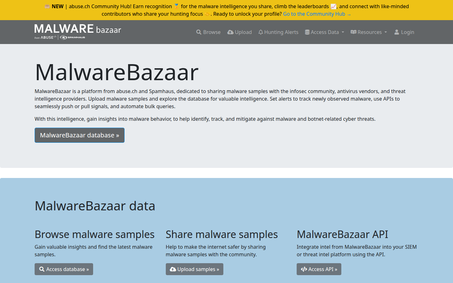
Task: Click the Spamhaus logo in header
Action: pyautogui.click(x=73, y=37)
